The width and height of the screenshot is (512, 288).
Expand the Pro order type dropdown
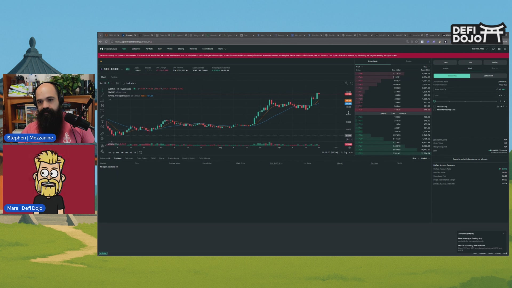pyautogui.click(x=495, y=68)
